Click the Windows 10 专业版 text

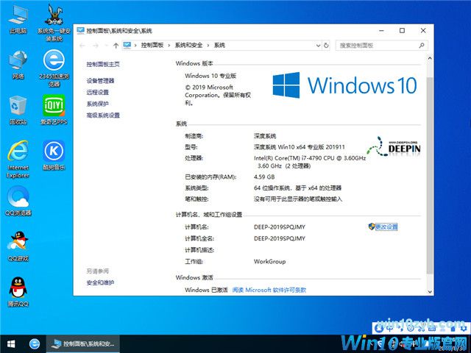click(210, 76)
